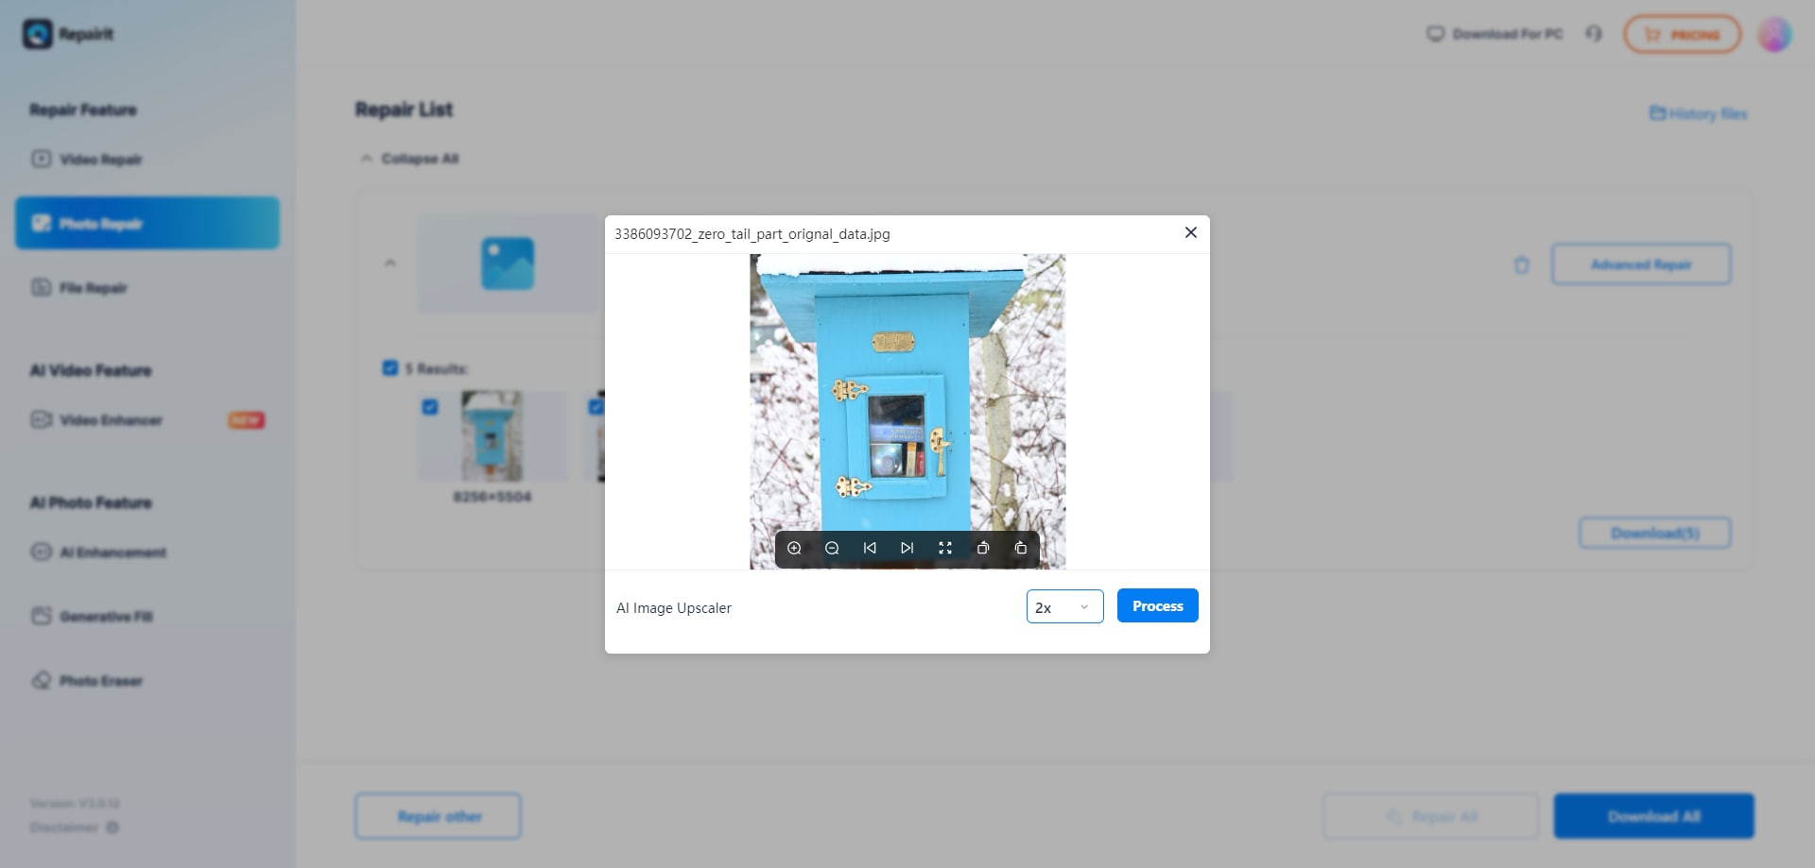The image size is (1815, 868).
Task: Zoom out of the preview image
Action: point(832,549)
